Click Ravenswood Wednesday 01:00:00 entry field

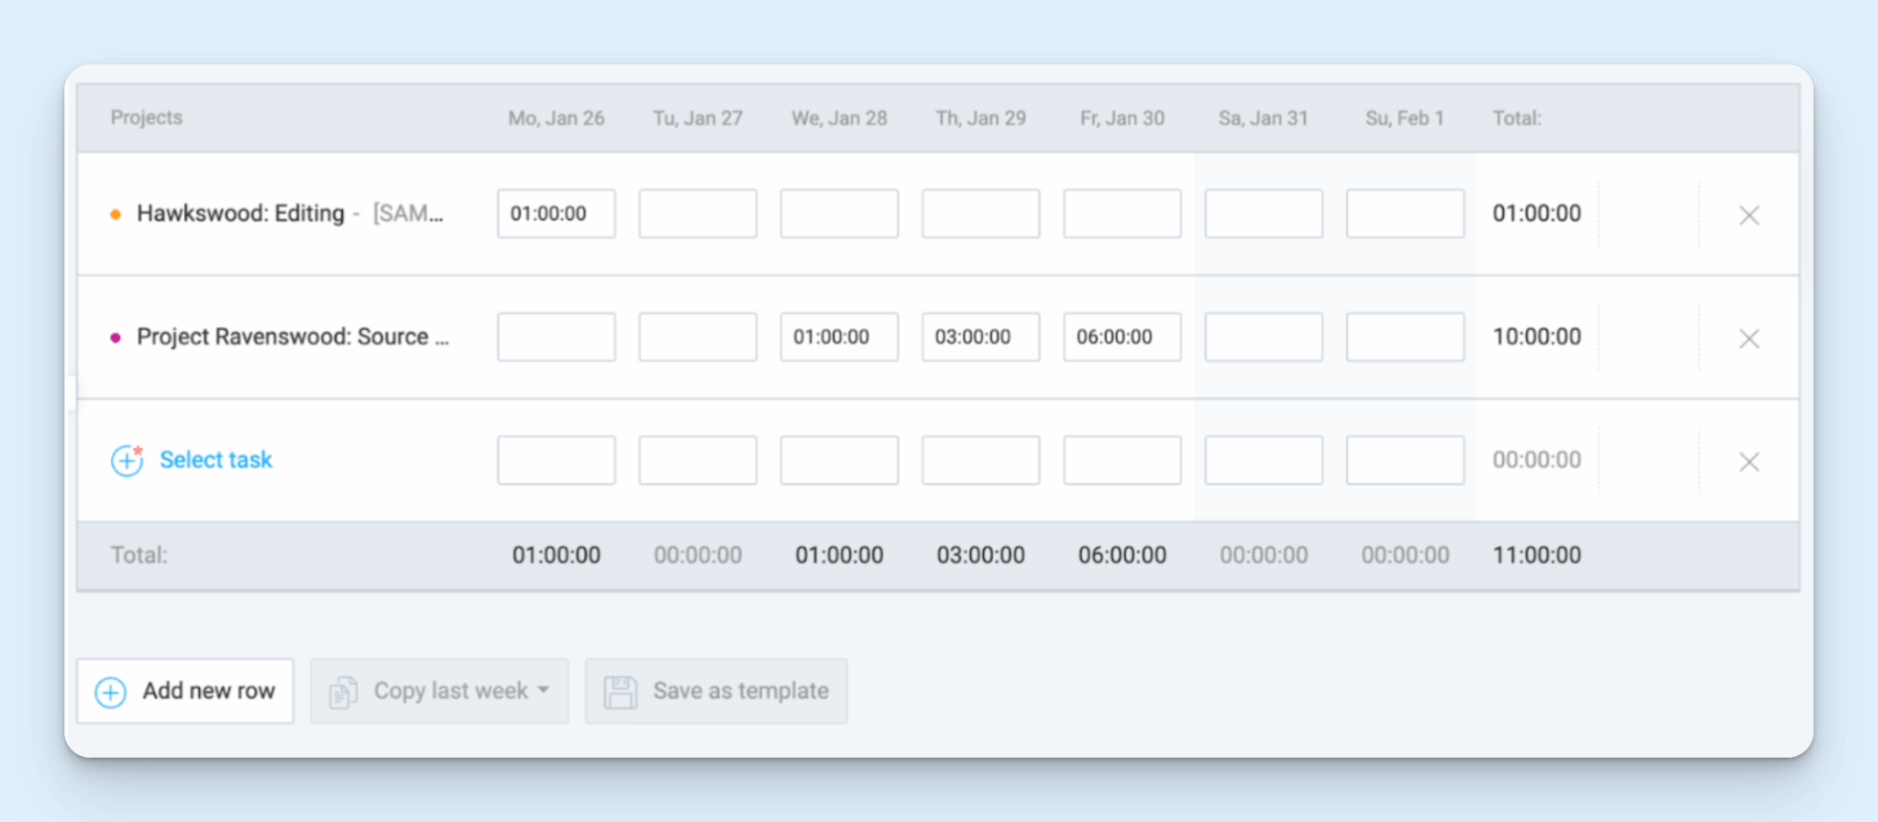tap(839, 336)
